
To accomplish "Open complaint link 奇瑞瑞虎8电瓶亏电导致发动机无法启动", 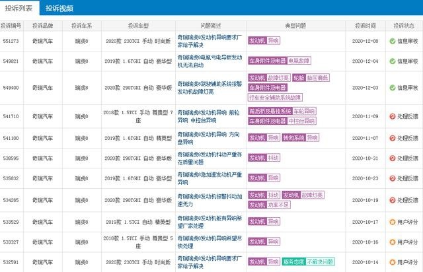I will (210, 61).
